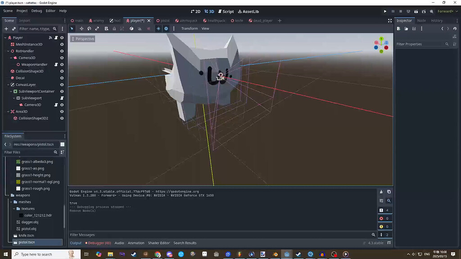Image resolution: width=461 pixels, height=259 pixels.
Task: Copy output log selection icon
Action: (x=389, y=192)
